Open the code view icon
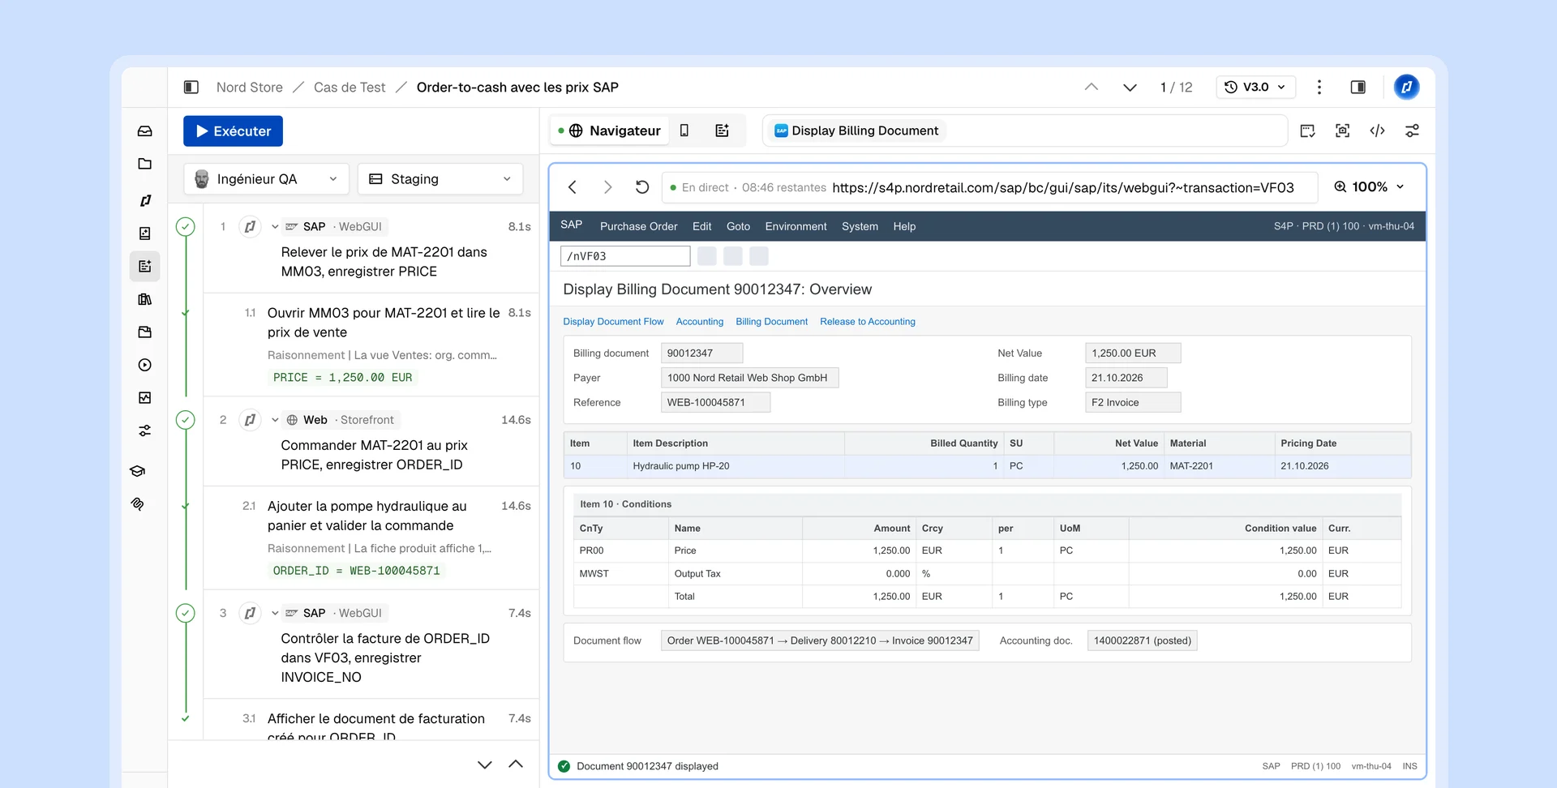 pyautogui.click(x=1377, y=131)
